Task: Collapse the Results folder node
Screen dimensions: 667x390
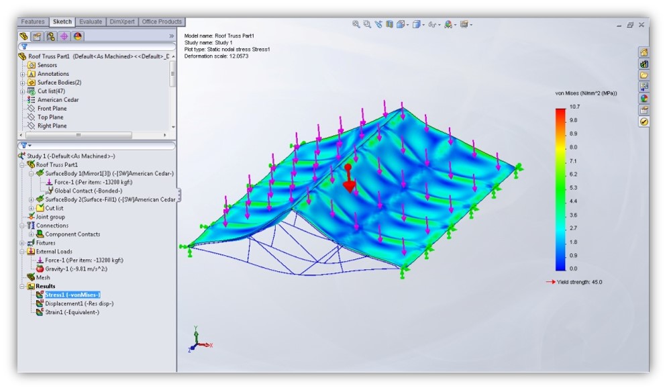Action: tap(22, 286)
